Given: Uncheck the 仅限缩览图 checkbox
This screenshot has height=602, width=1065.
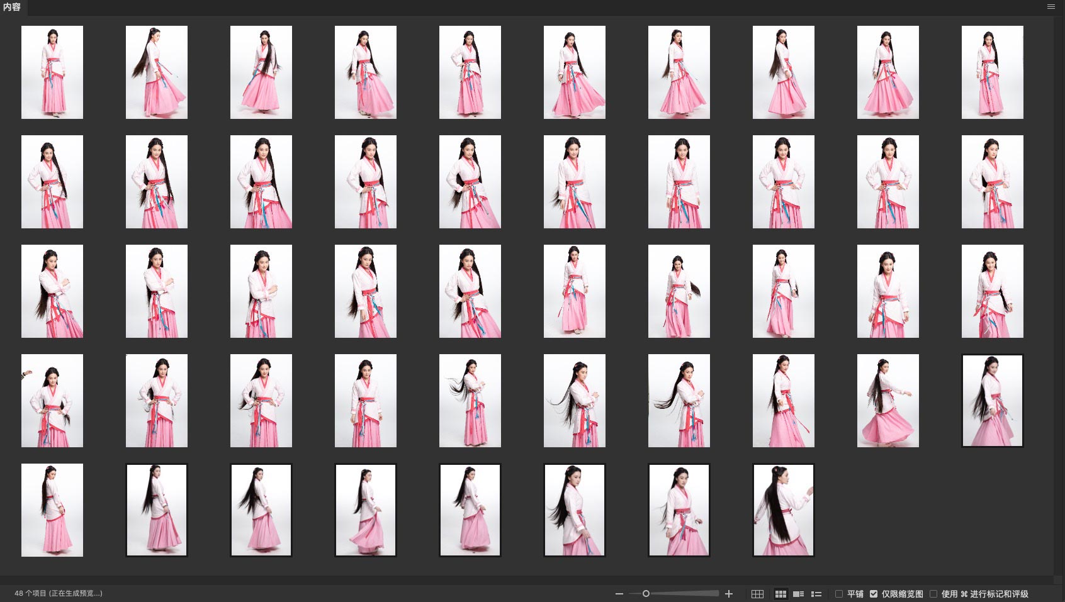Looking at the screenshot, I should 874,594.
